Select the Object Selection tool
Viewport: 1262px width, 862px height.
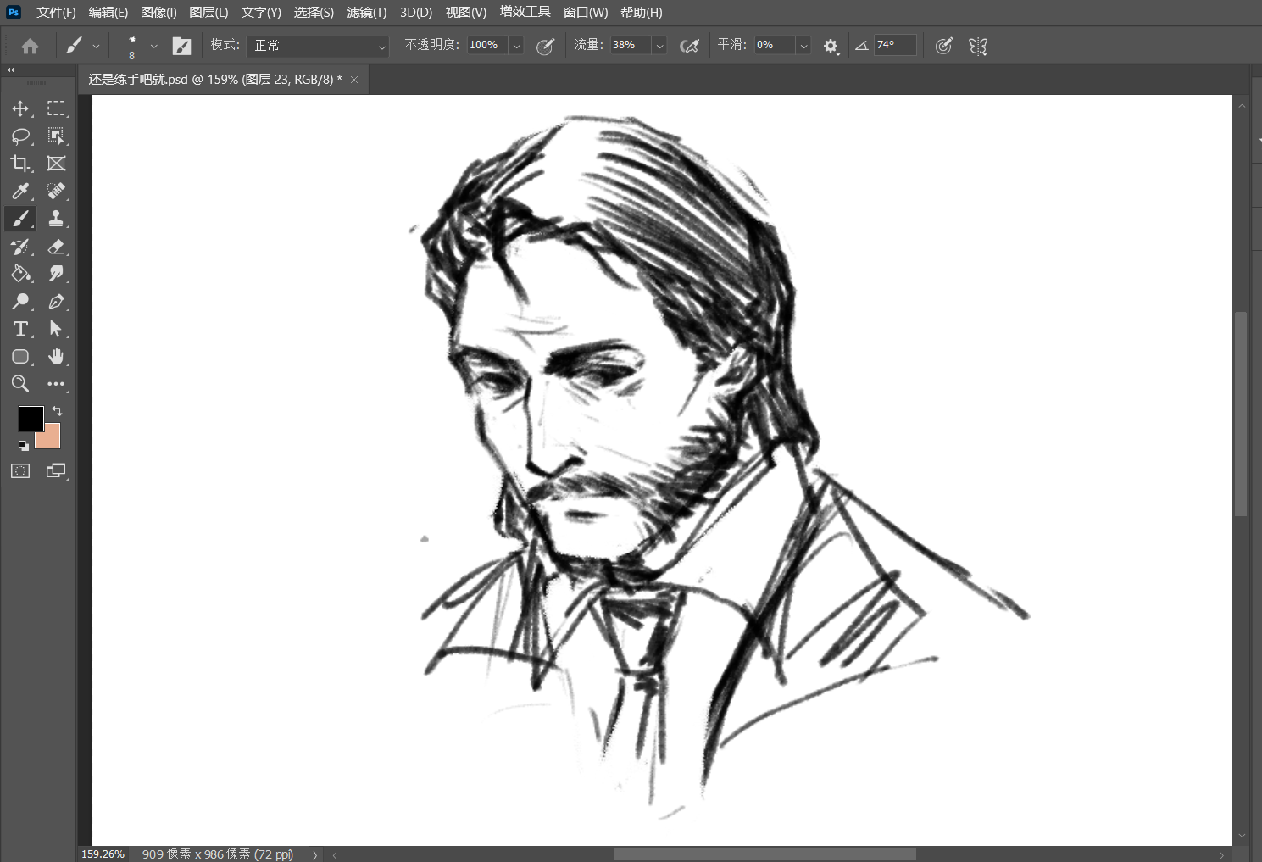[56, 136]
